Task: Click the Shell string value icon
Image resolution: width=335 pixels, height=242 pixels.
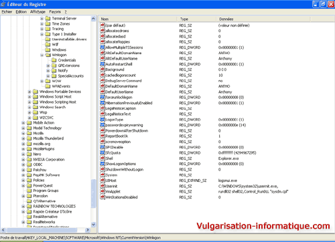Action: point(103,158)
